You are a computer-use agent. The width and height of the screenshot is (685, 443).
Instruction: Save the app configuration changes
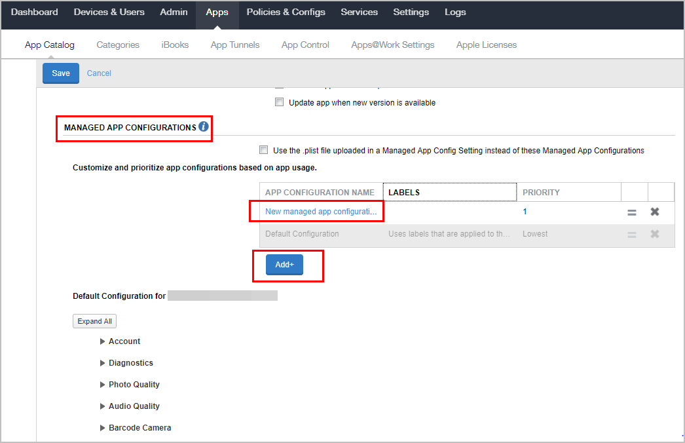tap(60, 73)
